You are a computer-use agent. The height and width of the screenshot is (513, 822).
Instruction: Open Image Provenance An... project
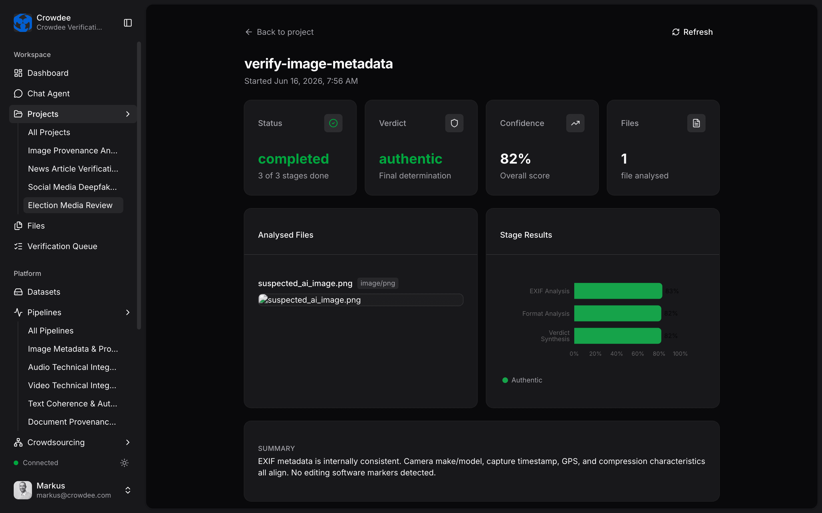[73, 151]
